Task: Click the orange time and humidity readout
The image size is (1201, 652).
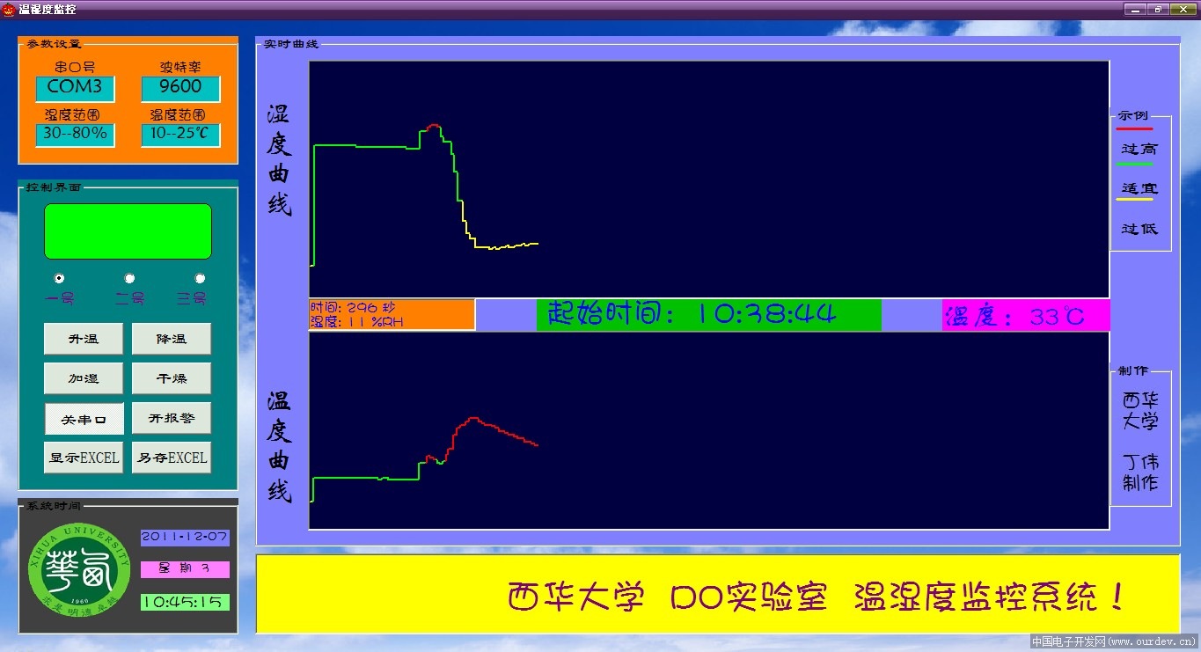Action: click(392, 314)
